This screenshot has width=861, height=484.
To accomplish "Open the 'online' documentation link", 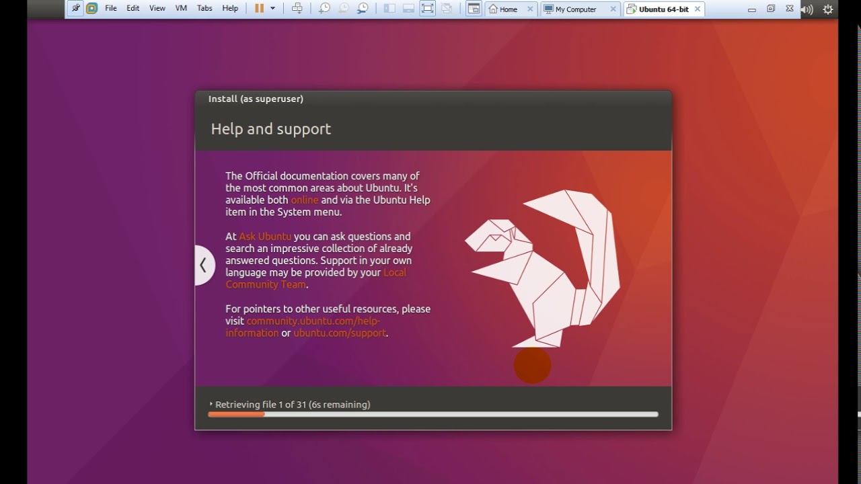I will pos(305,200).
